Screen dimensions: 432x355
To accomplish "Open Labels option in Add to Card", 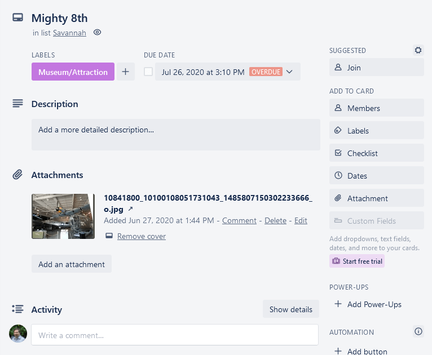I will [x=376, y=131].
